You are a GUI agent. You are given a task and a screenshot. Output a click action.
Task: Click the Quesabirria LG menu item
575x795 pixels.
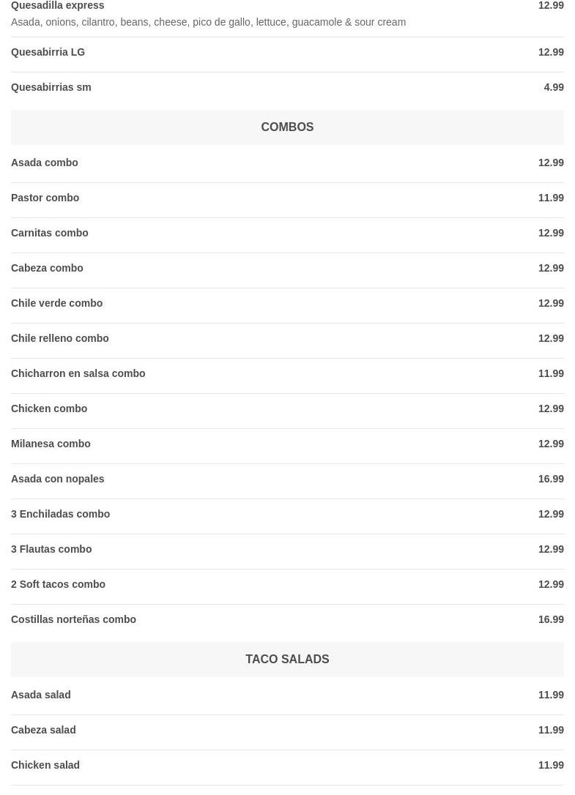pos(48,52)
